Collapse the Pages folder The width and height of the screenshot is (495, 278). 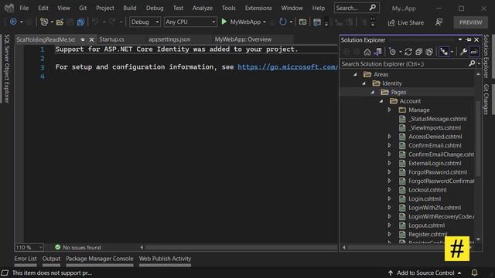[373, 92]
